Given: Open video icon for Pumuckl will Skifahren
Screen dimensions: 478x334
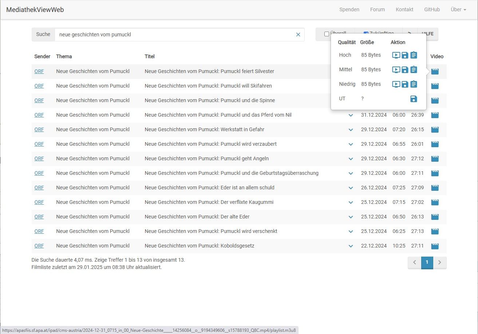Looking at the screenshot, I should pos(435,86).
